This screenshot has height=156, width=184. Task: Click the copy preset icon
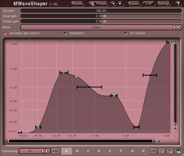(x=170, y=151)
